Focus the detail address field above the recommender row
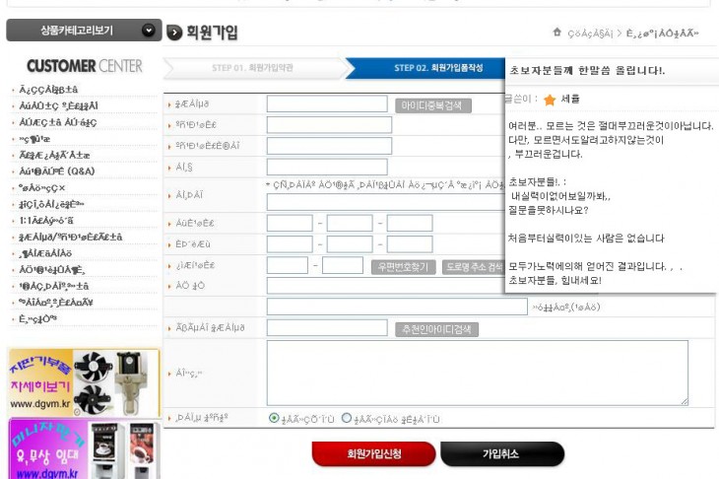 point(397,307)
